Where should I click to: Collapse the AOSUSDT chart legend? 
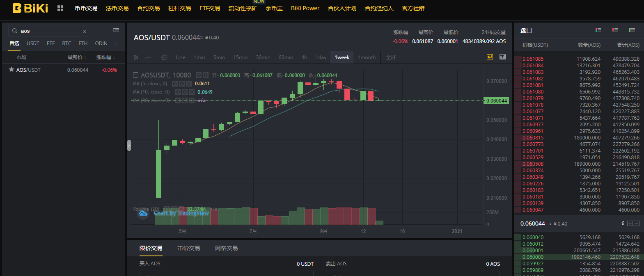click(x=136, y=75)
